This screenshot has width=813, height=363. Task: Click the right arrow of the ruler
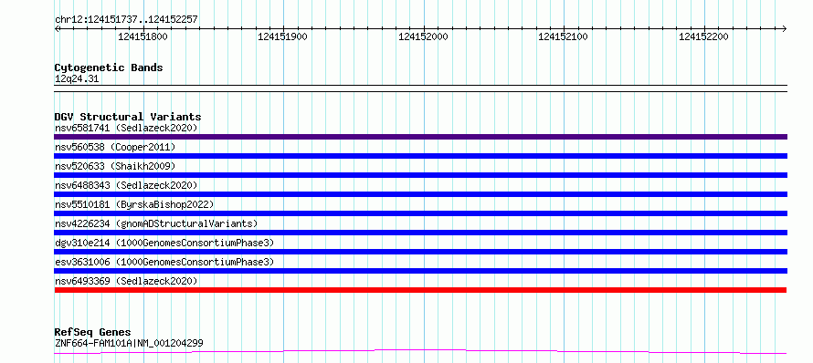(x=785, y=29)
